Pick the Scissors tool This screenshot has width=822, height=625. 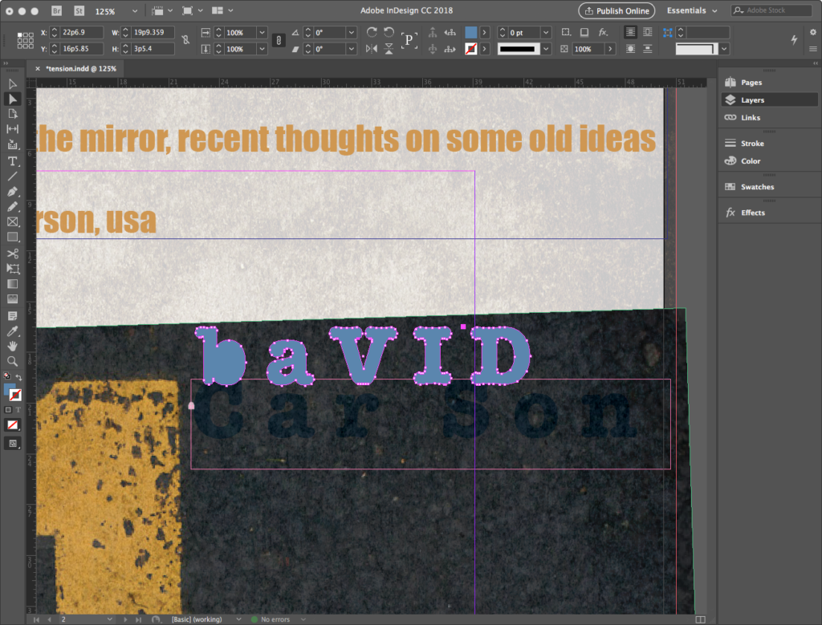coord(13,254)
